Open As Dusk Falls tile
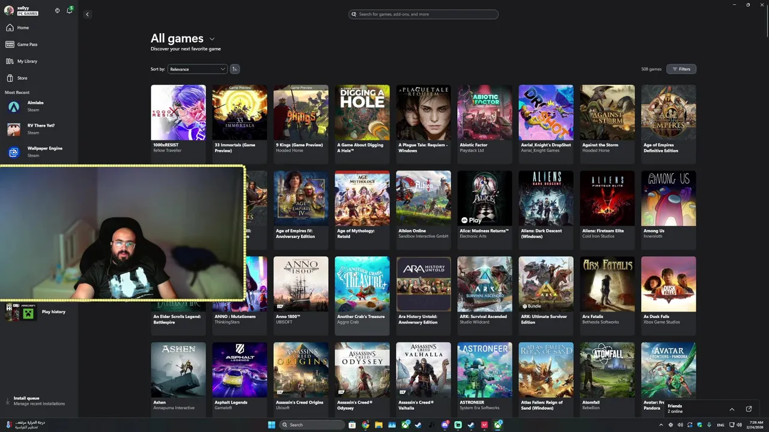This screenshot has height=432, width=769. [669, 295]
